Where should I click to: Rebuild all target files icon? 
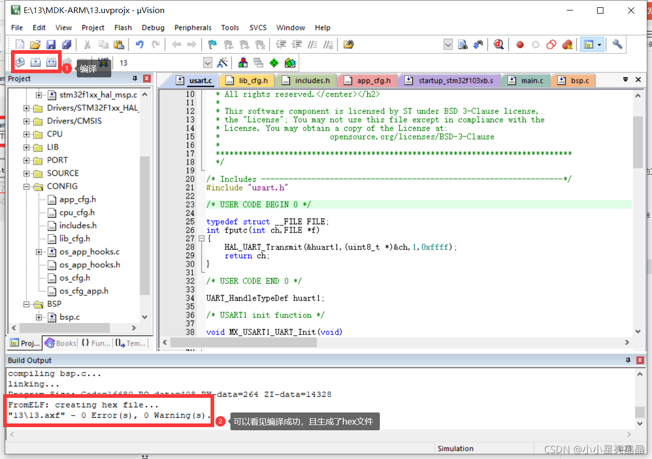(x=51, y=63)
